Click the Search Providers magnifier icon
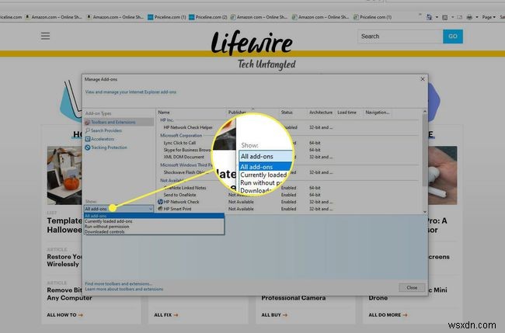Viewport: 505px width, 333px height. (x=87, y=130)
